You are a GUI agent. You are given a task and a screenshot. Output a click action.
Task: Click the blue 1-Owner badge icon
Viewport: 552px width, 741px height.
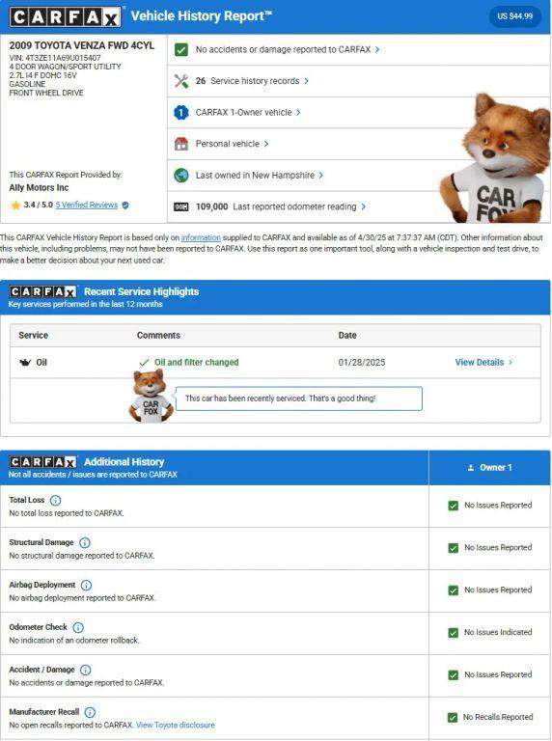pos(181,113)
